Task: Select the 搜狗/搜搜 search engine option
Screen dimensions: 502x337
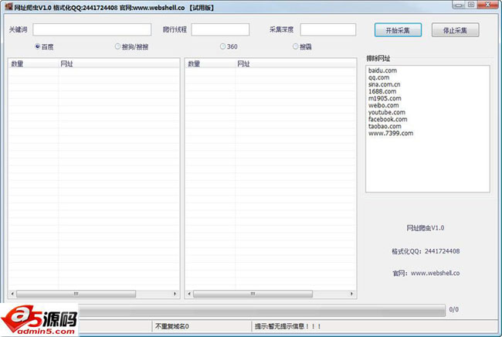Action: pos(118,46)
